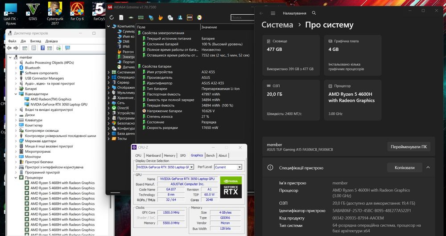Click the AIDA64 user/person toolbar icon

180,18
